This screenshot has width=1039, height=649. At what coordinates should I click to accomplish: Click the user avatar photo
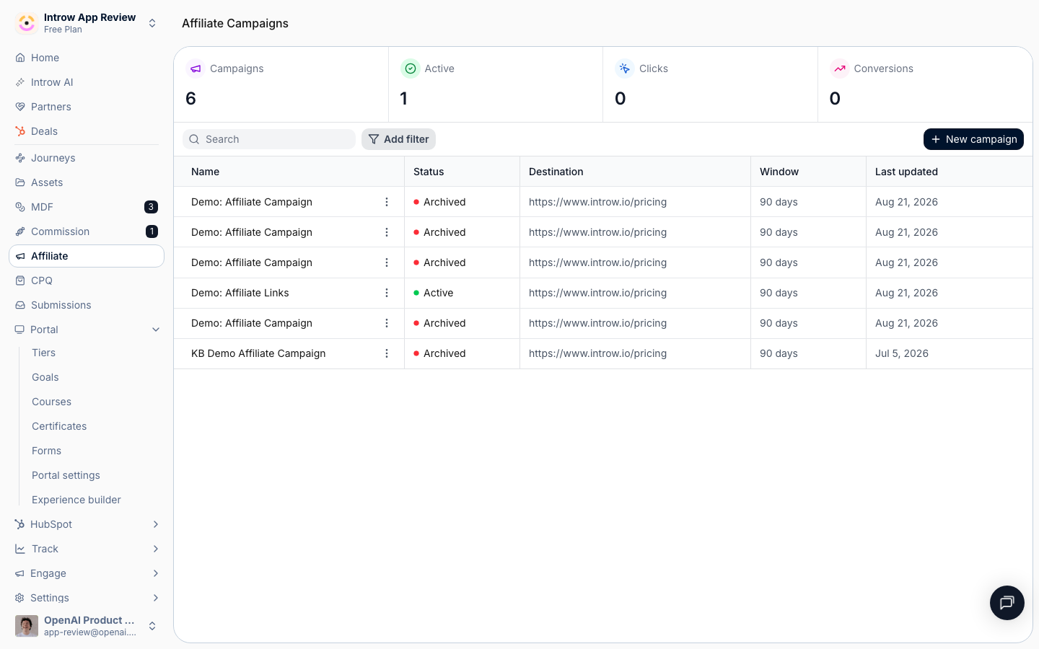(27, 626)
